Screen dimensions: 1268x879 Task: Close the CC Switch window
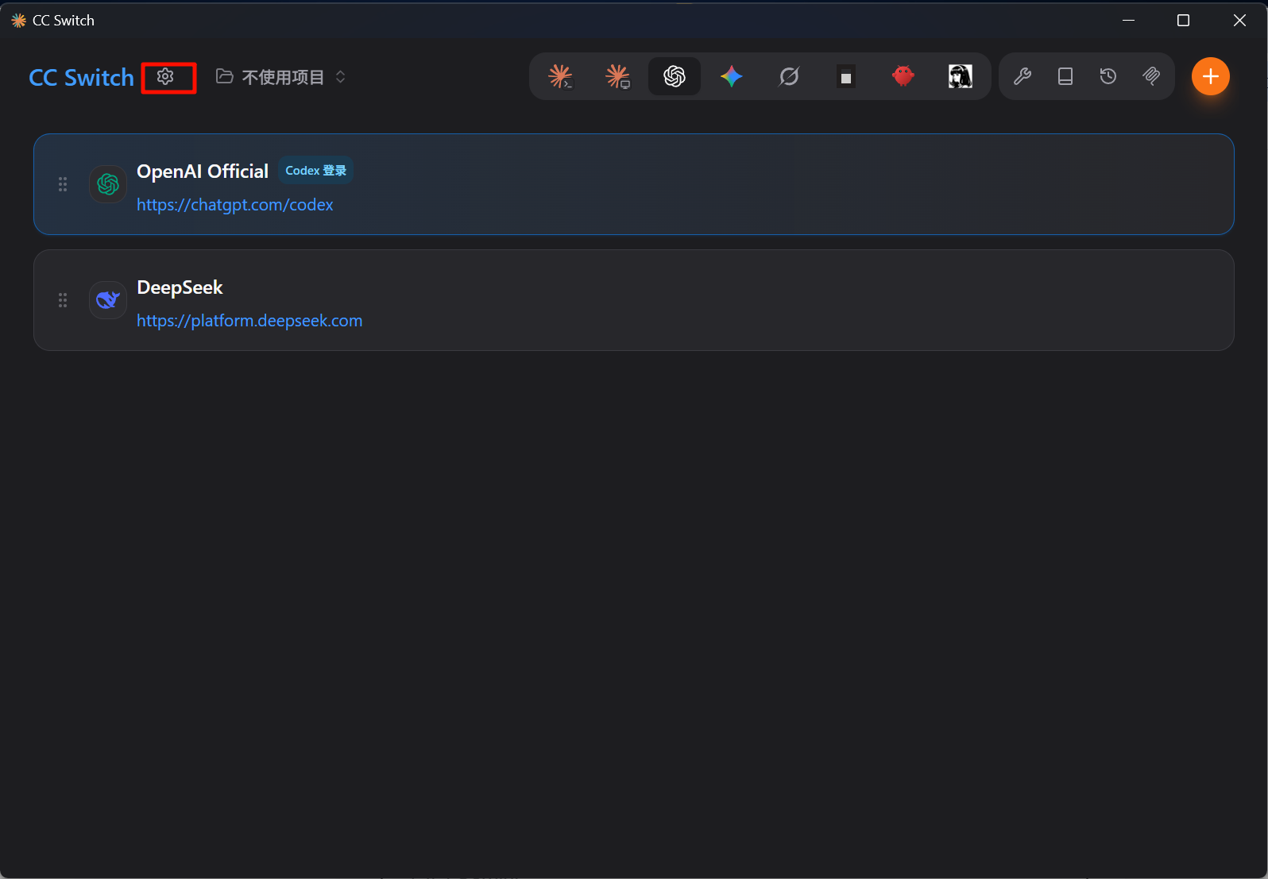(x=1239, y=21)
